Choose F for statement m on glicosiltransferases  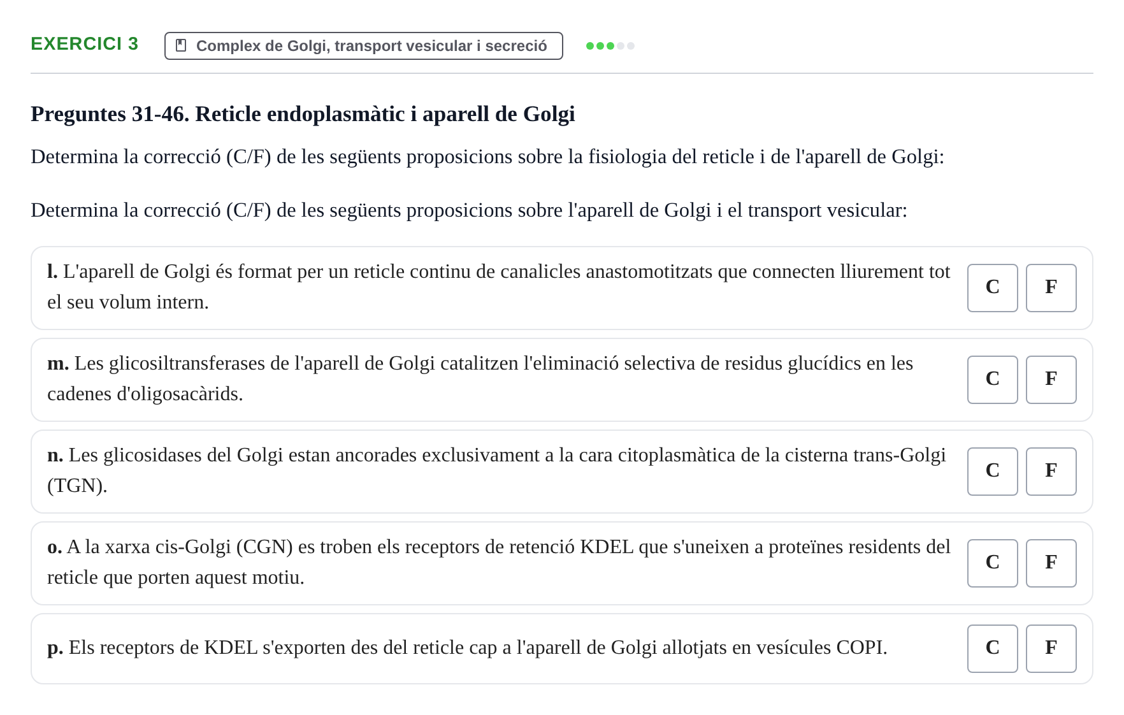(1051, 380)
